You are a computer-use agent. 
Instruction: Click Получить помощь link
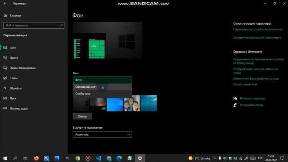[252, 99]
